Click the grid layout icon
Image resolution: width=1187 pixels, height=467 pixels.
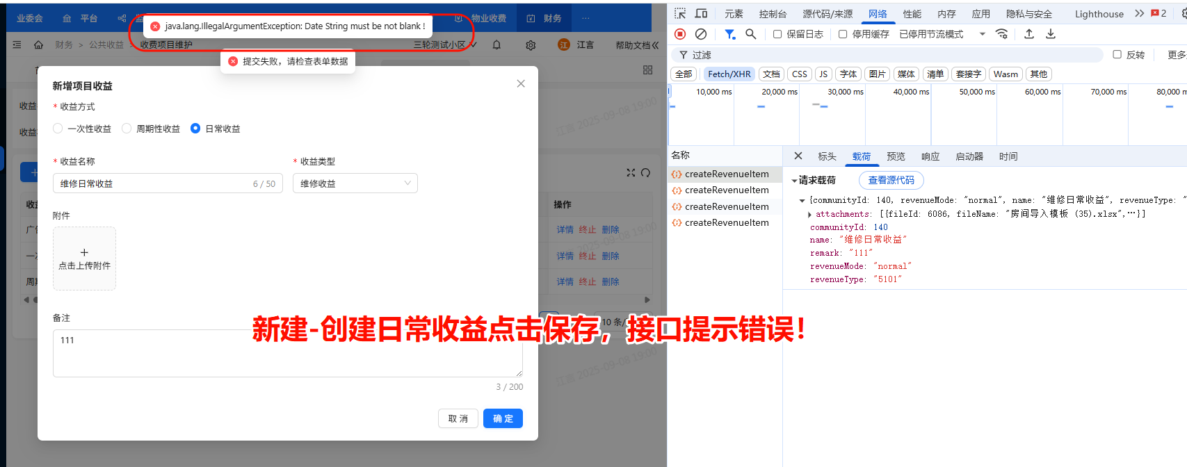pyautogui.click(x=648, y=69)
